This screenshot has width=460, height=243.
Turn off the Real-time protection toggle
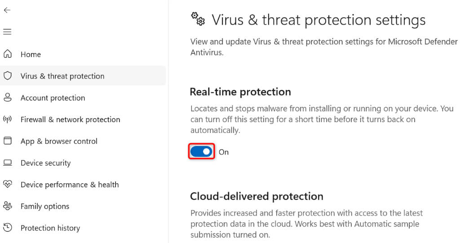(x=201, y=152)
